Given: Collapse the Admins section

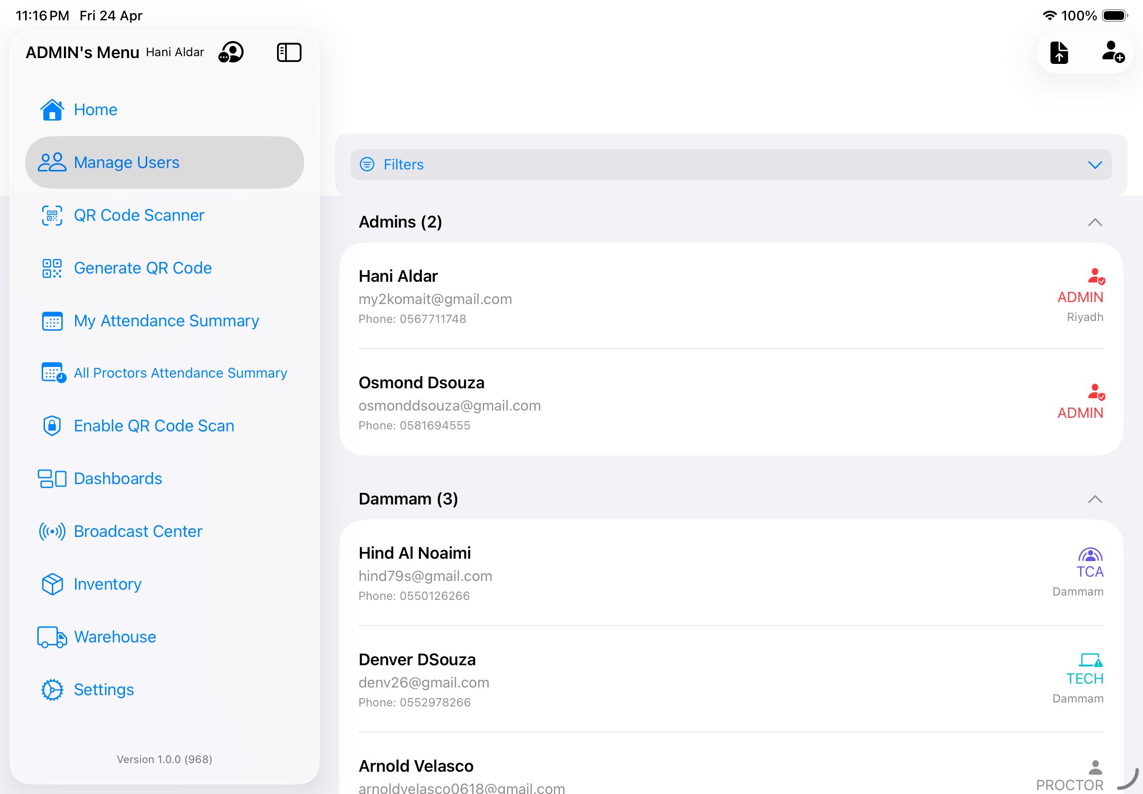Looking at the screenshot, I should pyautogui.click(x=1094, y=222).
